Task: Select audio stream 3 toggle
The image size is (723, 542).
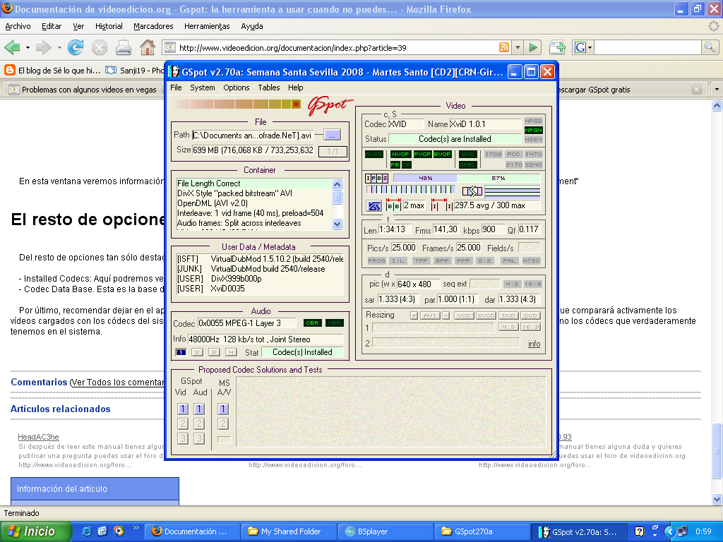Action: click(x=214, y=352)
